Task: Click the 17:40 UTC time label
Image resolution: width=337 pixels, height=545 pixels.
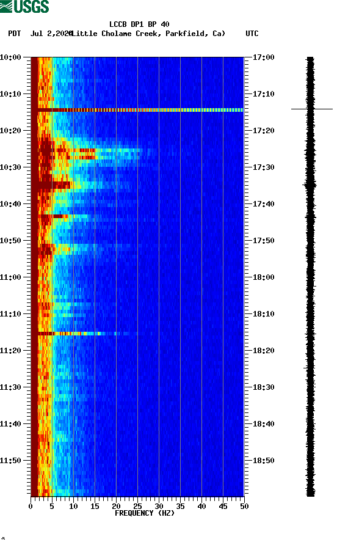Action: 263,203
